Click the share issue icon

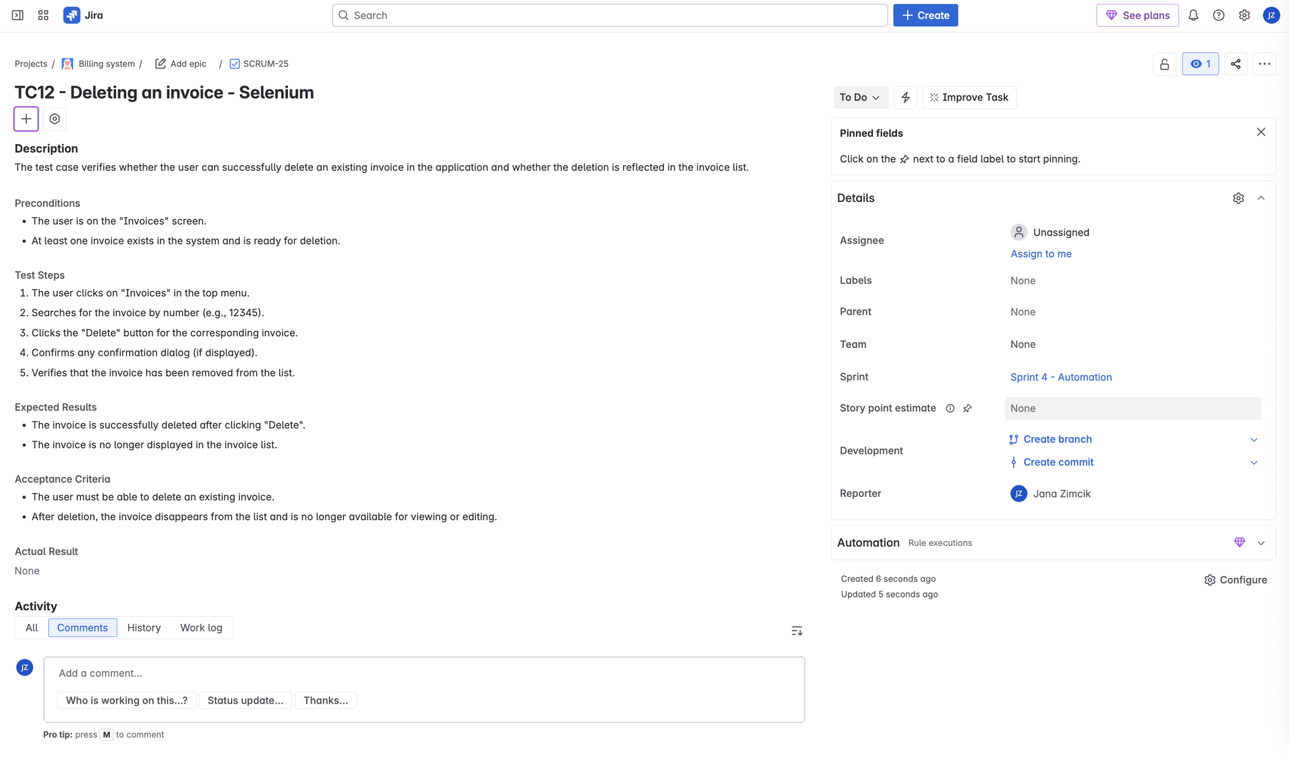coord(1235,64)
